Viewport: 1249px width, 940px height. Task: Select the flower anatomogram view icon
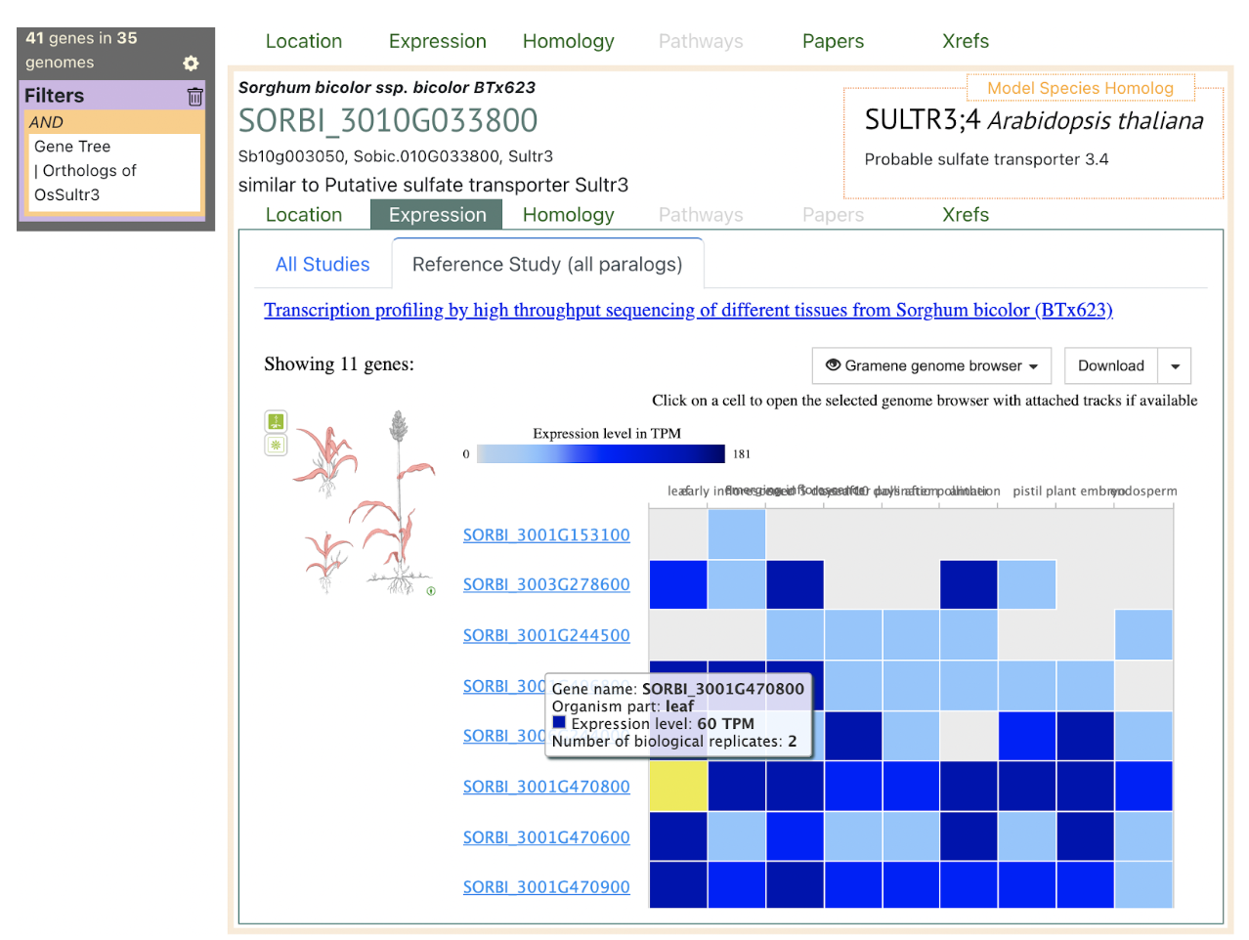(x=276, y=446)
